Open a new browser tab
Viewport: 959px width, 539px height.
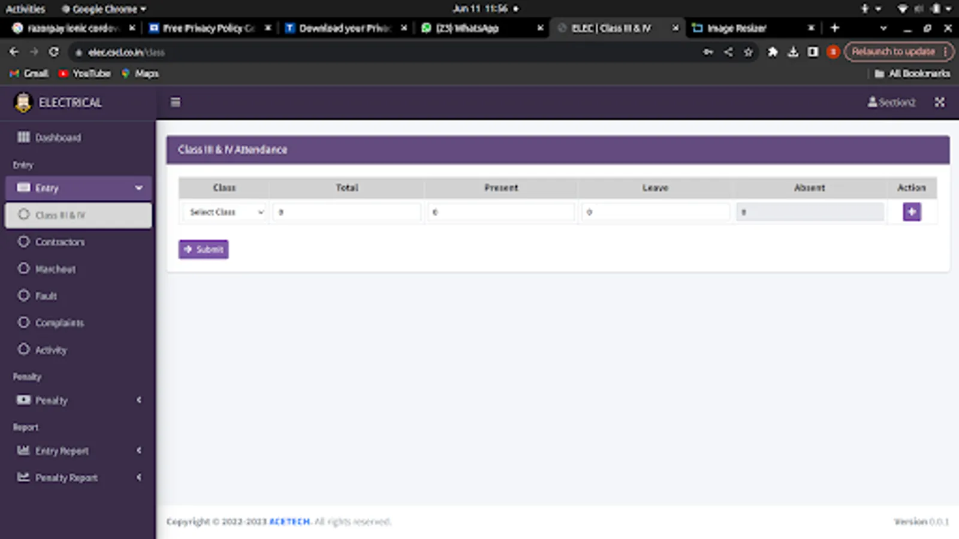[835, 28]
